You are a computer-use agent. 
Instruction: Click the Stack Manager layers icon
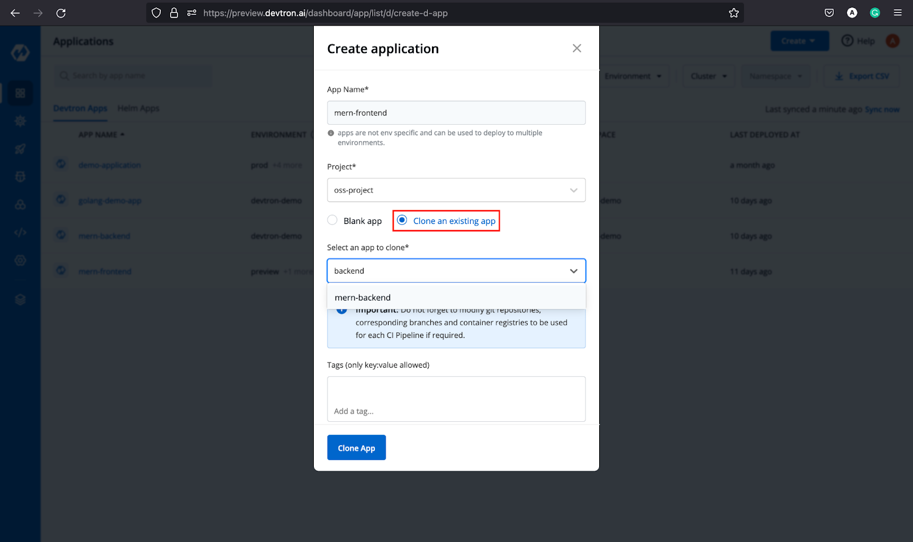click(20, 299)
